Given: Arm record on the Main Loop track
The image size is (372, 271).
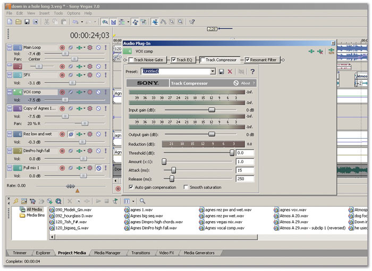Looking at the screenshot, I should click(62, 47).
